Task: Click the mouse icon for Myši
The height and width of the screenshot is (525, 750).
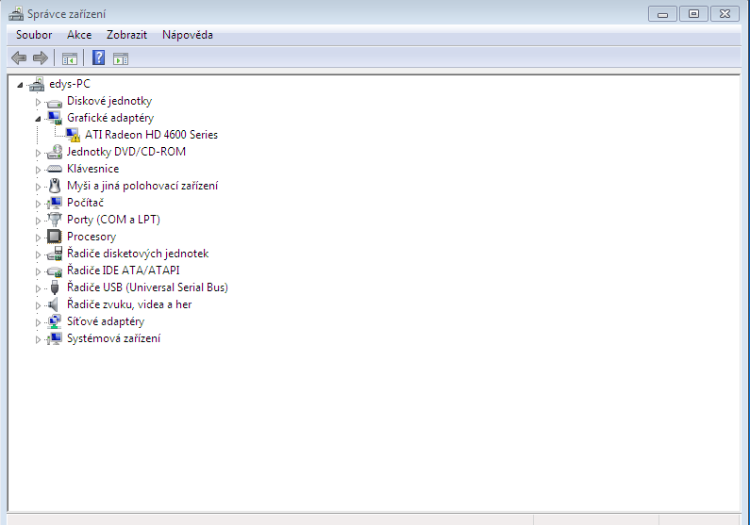Action: pos(55,186)
